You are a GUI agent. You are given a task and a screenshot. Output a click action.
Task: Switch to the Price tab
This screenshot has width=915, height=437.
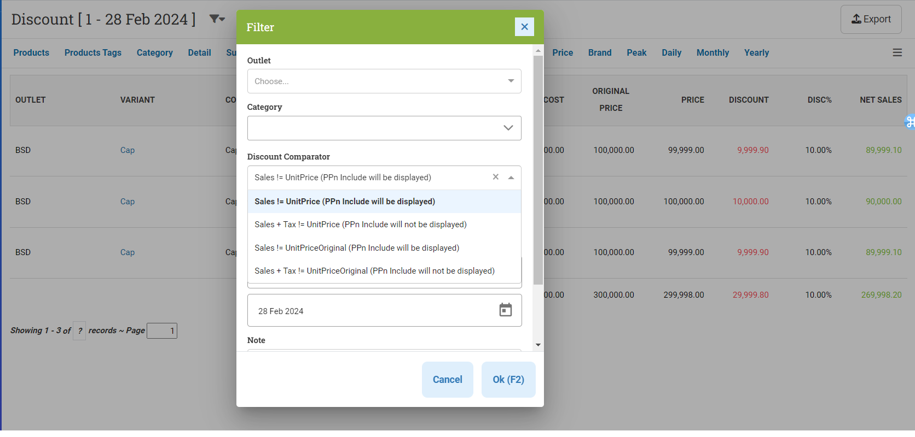tap(563, 52)
